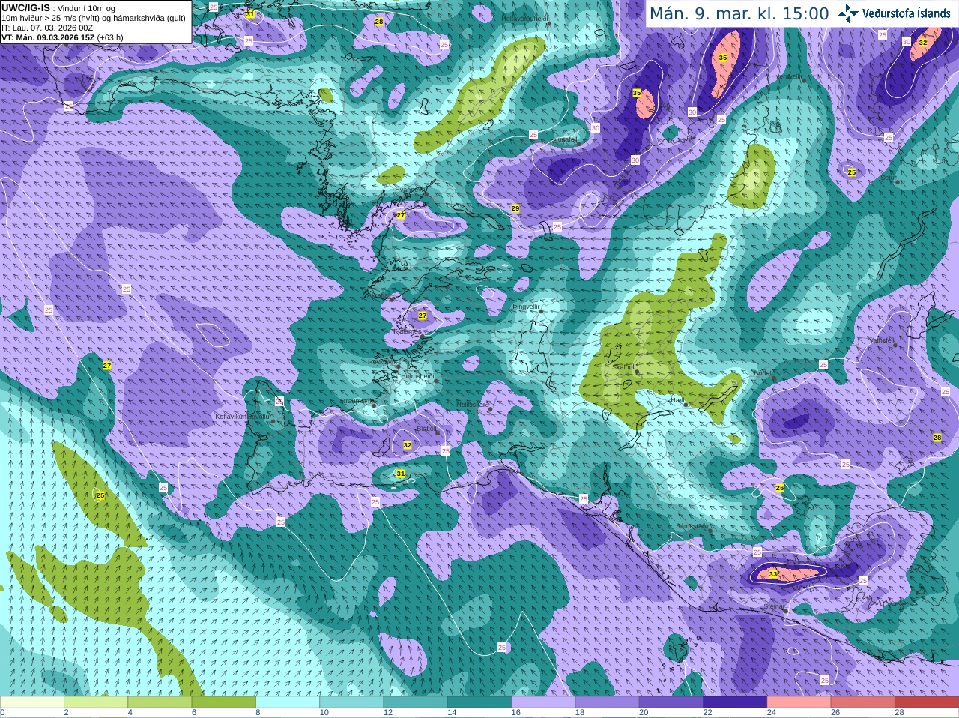Pick the 10–12 light turquoise legend swatch
This screenshot has height=718, width=959.
click(352, 702)
